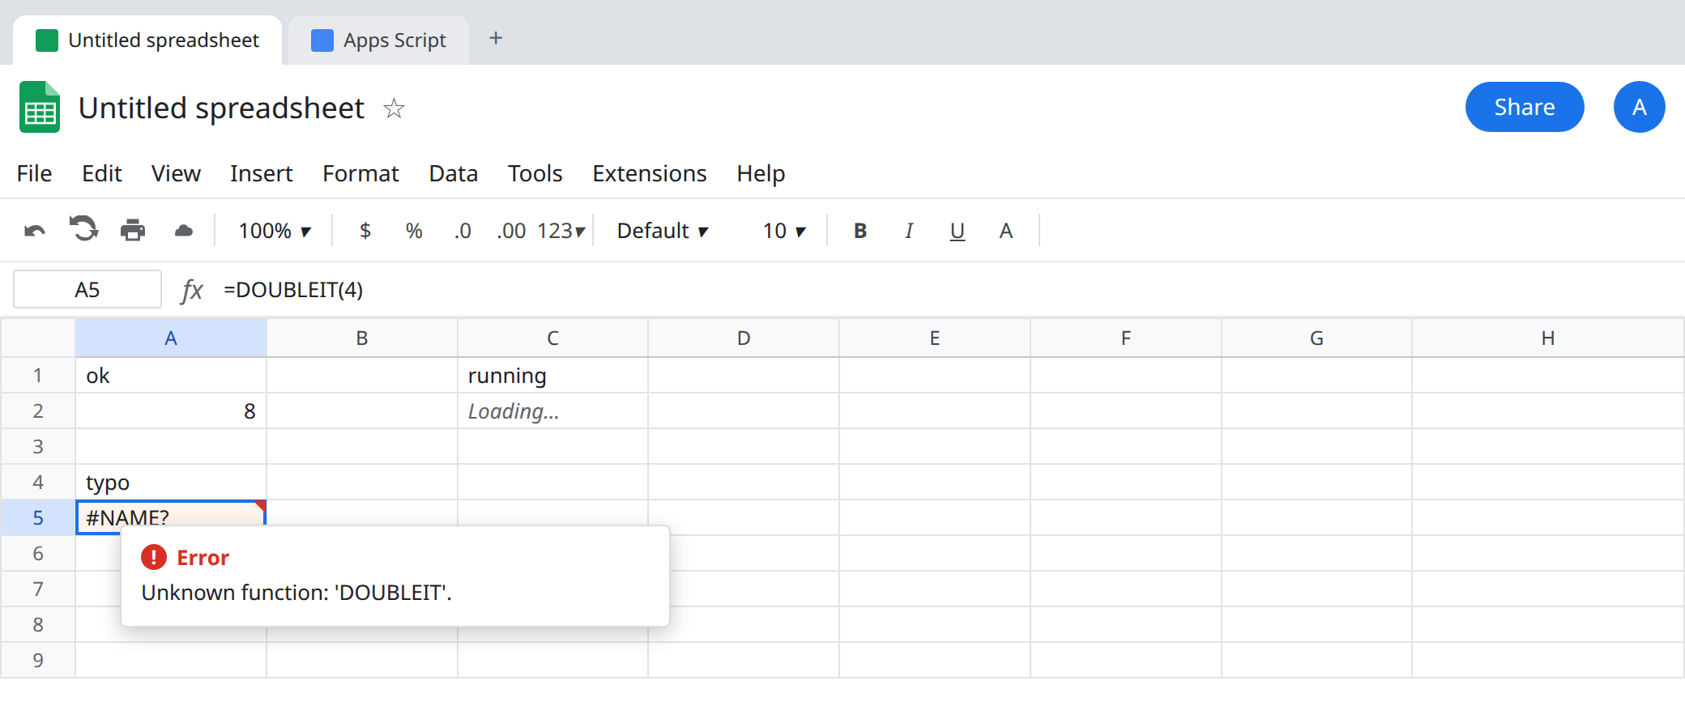The image size is (1685, 706).
Task: Open the Insert menu
Action: 261,173
